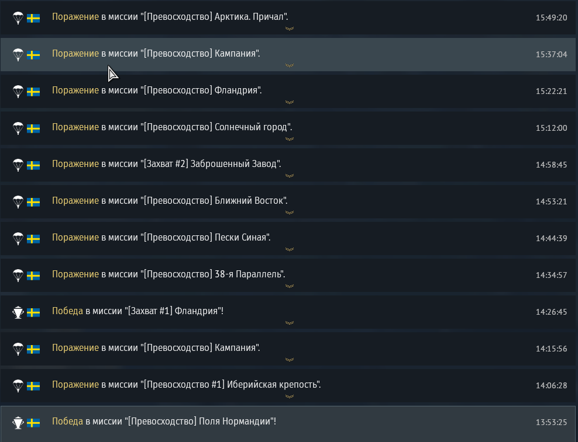Screen dimensions: 578x442
Task: Click parachute icon for Пески Синая defeat
Action: click(18, 238)
